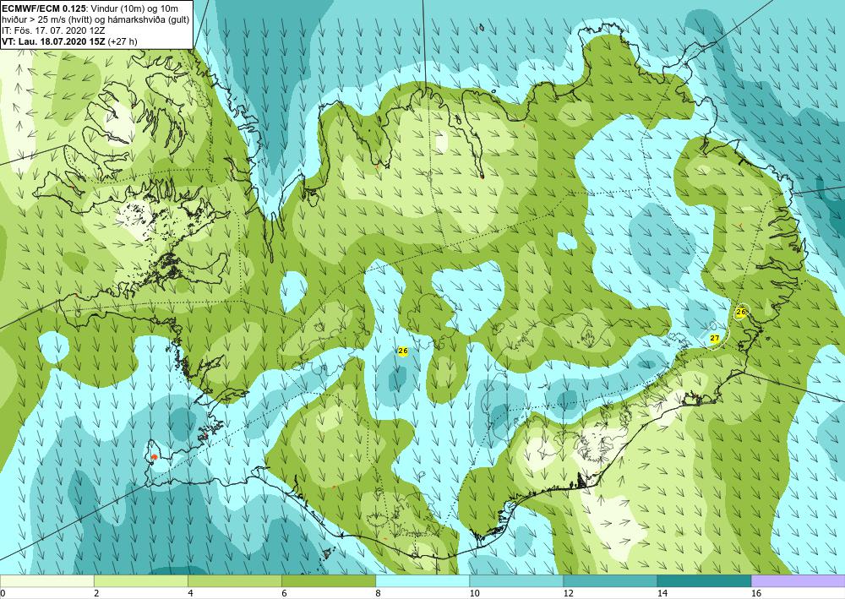The image size is (845, 599).
Task: Click the valid time 'VT: Lau. 18.07.2020 15Z (+27 h)'
Action: pos(69,41)
